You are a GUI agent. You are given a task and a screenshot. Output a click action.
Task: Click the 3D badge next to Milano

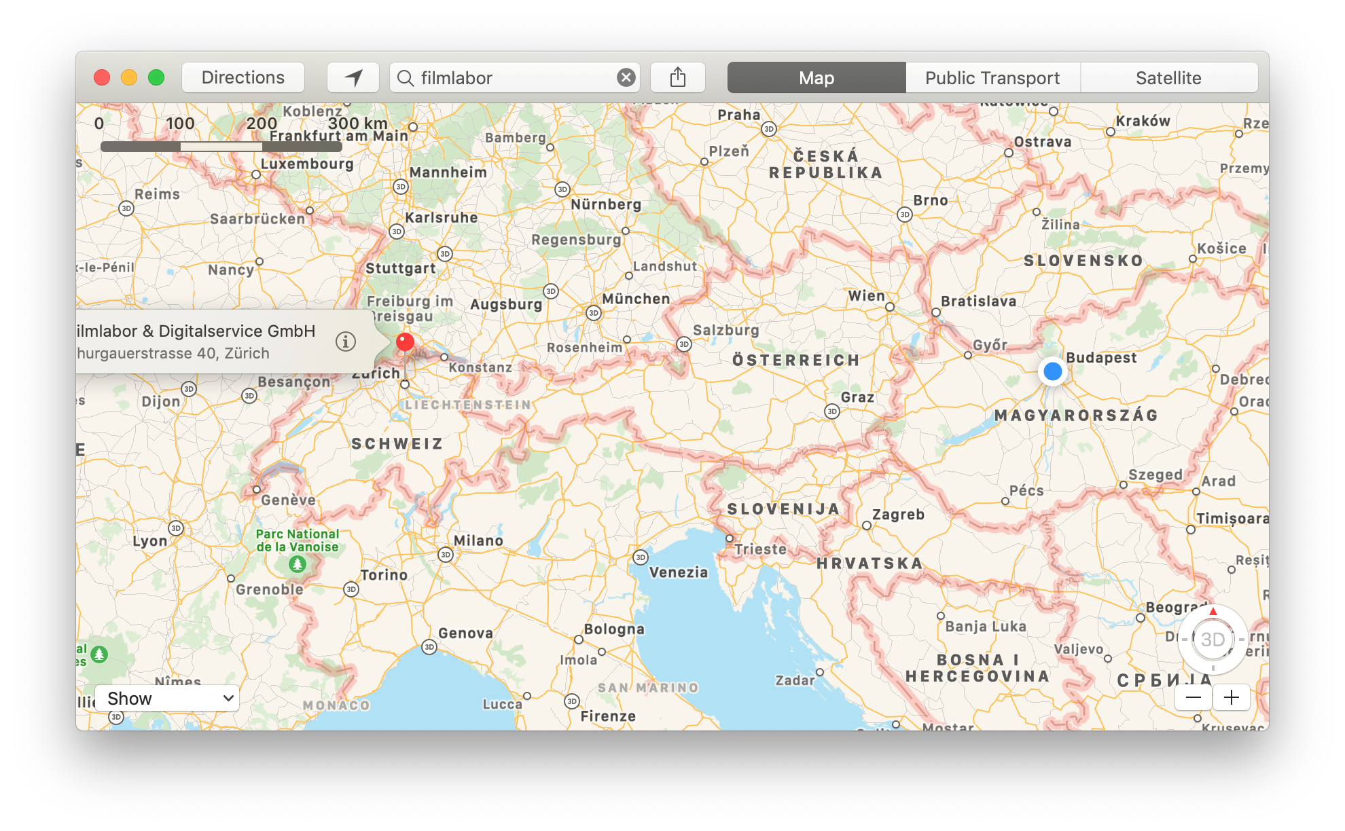tap(446, 555)
